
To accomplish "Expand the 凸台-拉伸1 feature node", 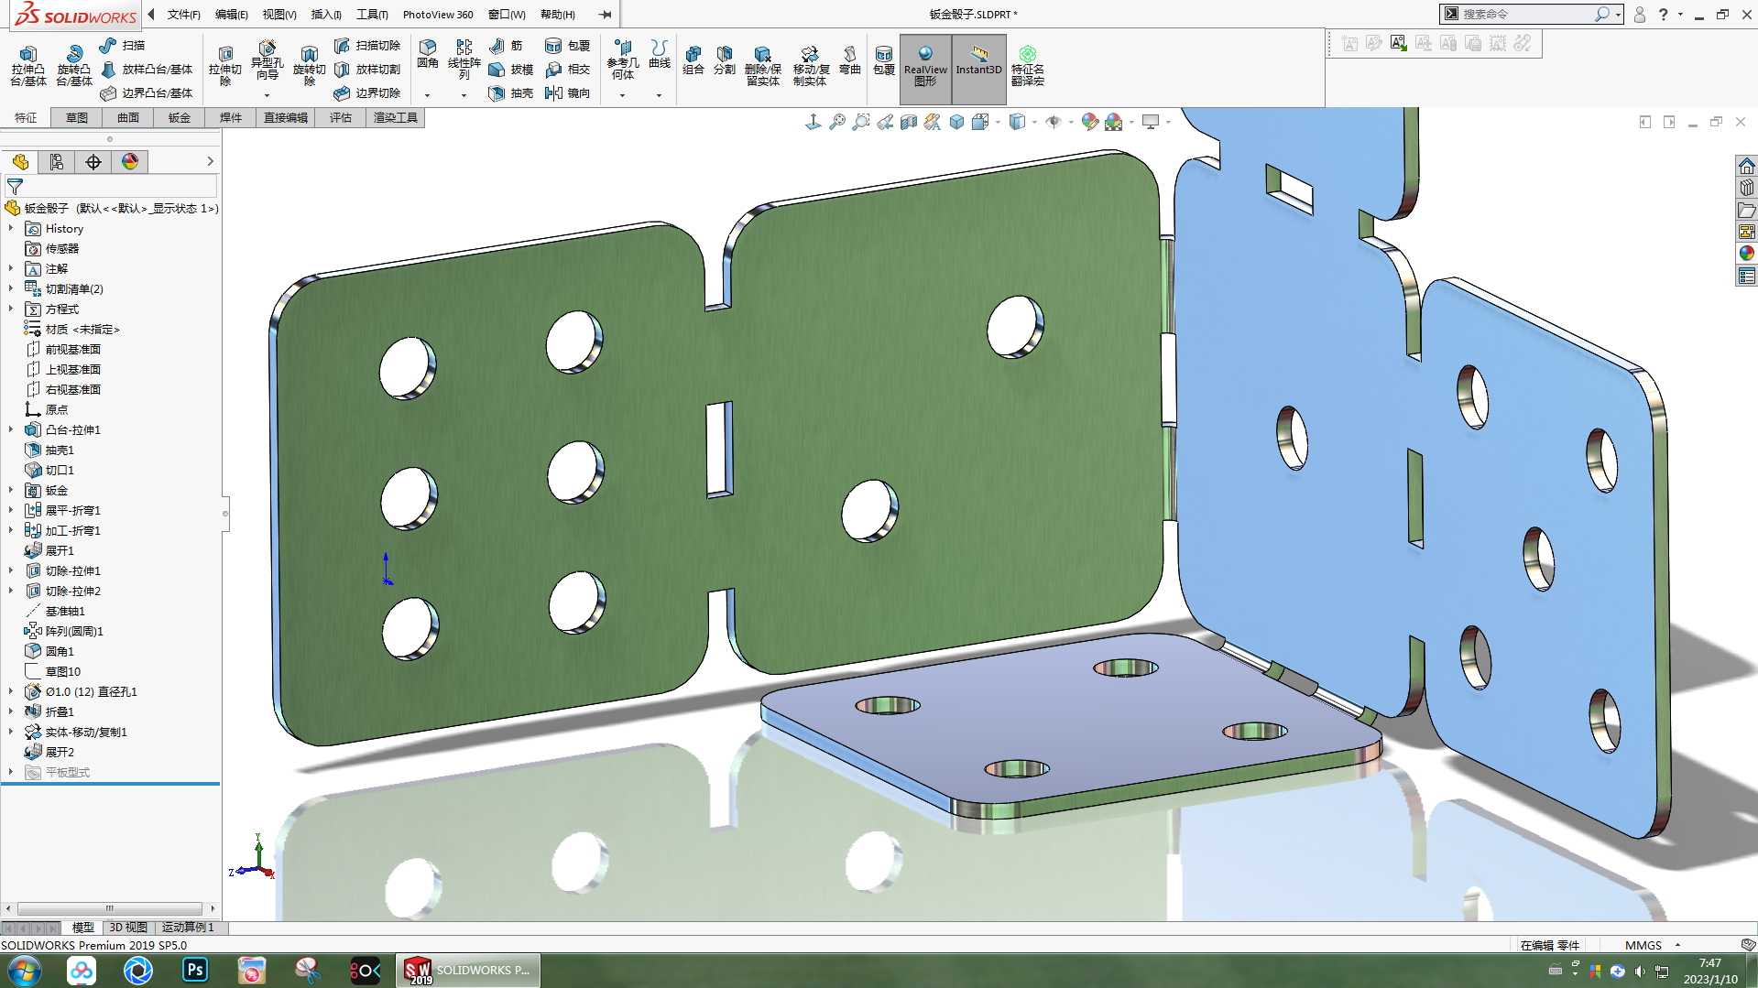I will click(11, 429).
